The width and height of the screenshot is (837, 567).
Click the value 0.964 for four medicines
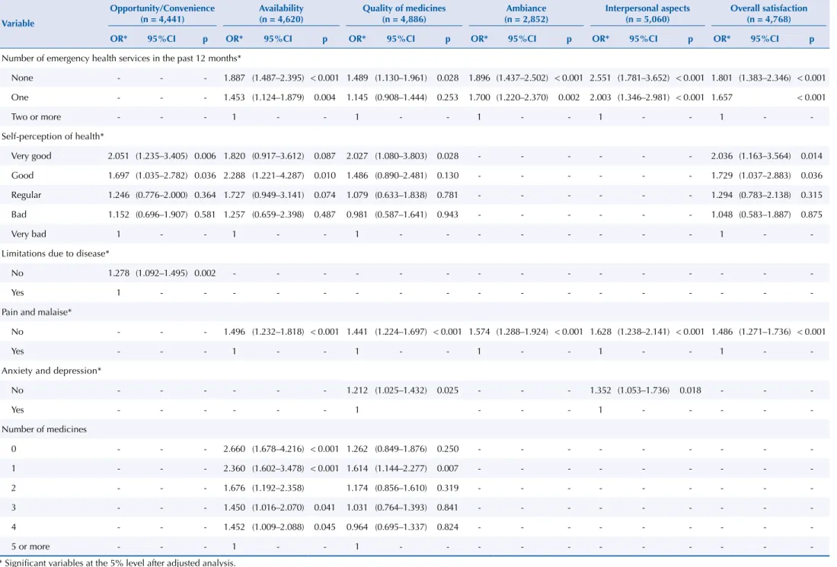[x=357, y=527]
